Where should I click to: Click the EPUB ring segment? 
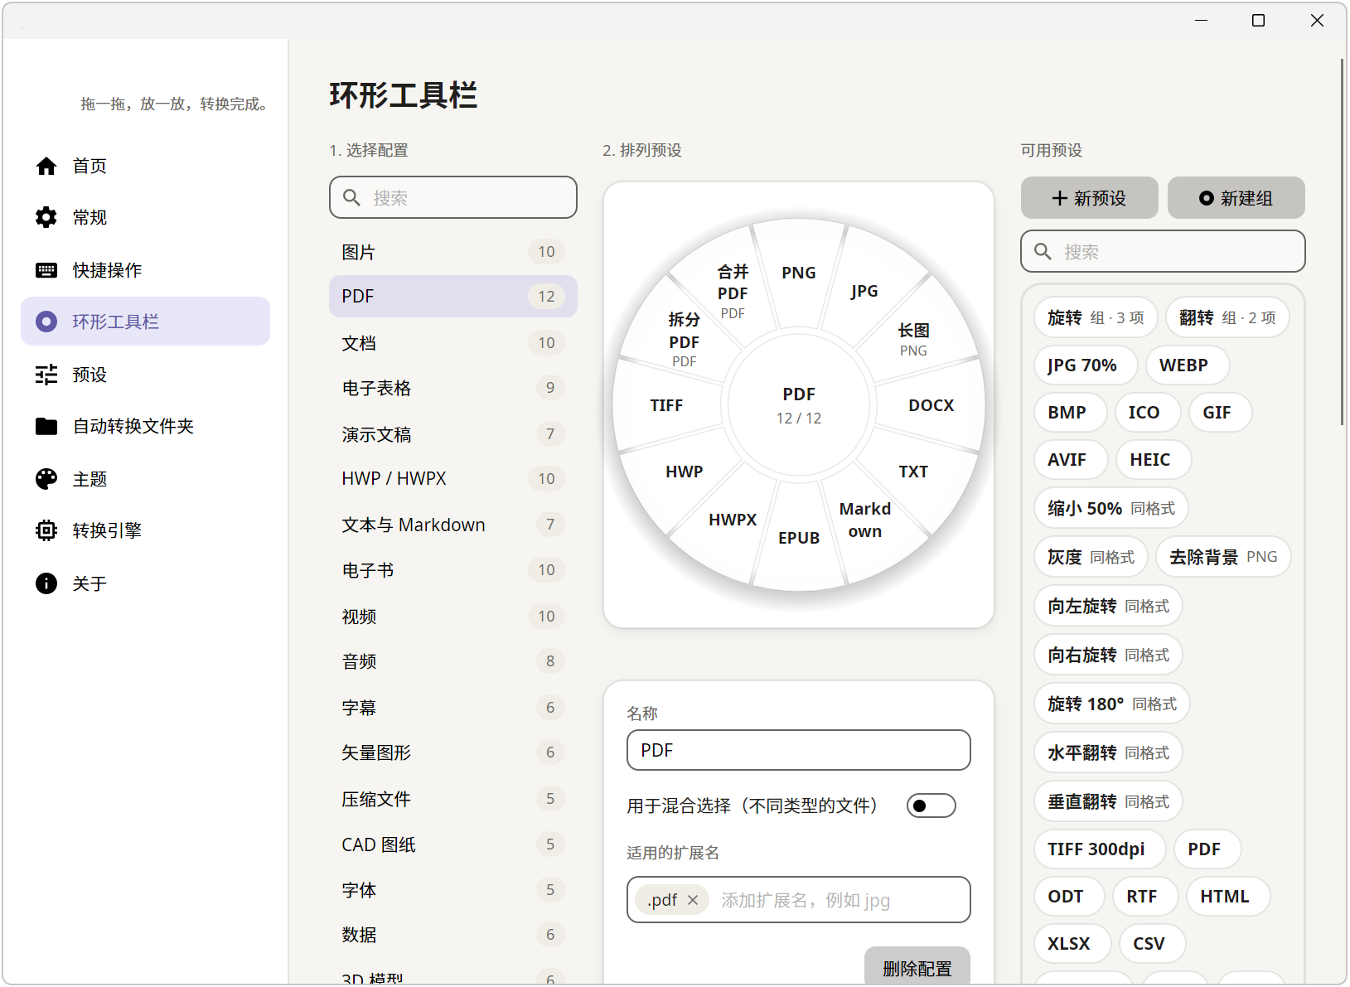pos(798,538)
